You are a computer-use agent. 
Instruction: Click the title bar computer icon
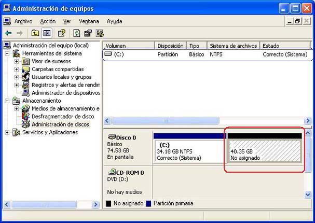point(7,8)
